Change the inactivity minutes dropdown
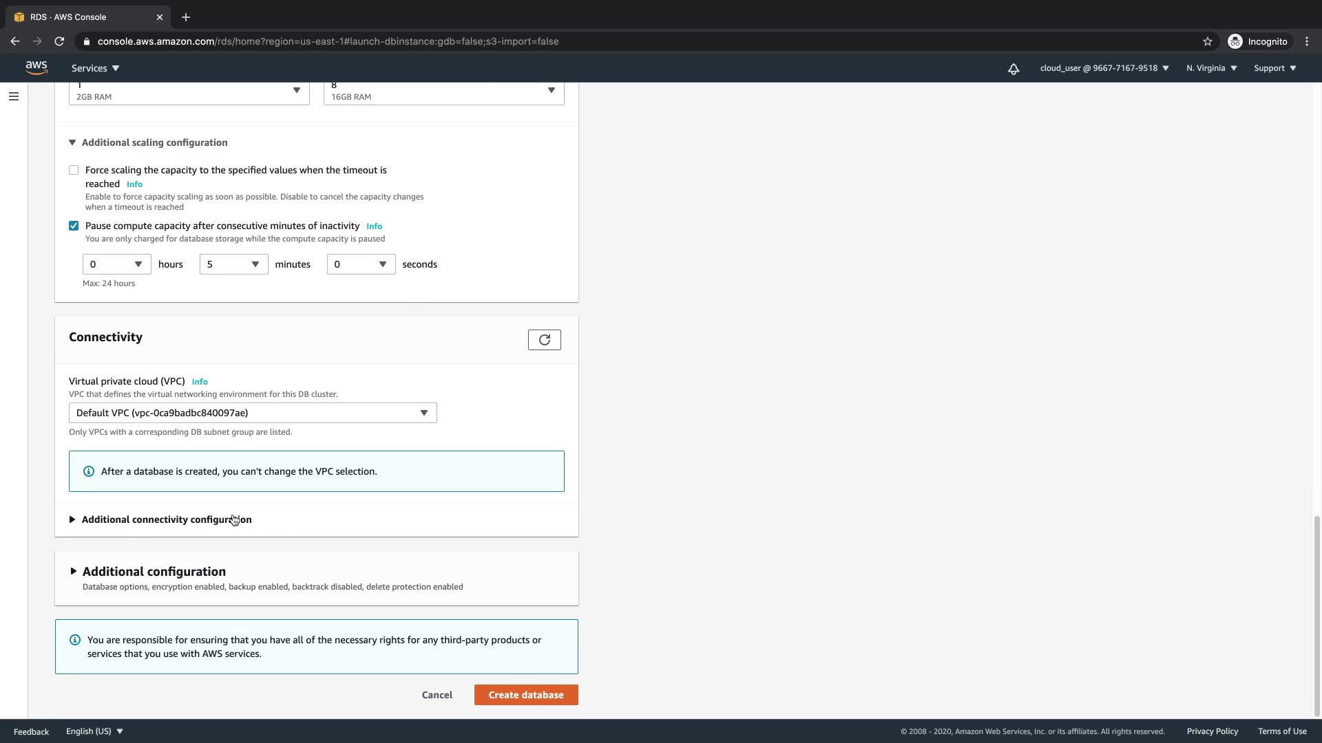 (x=233, y=264)
